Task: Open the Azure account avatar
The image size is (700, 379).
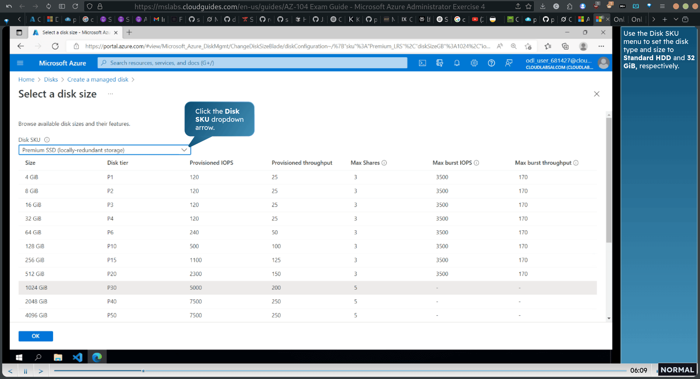Action: coord(603,63)
